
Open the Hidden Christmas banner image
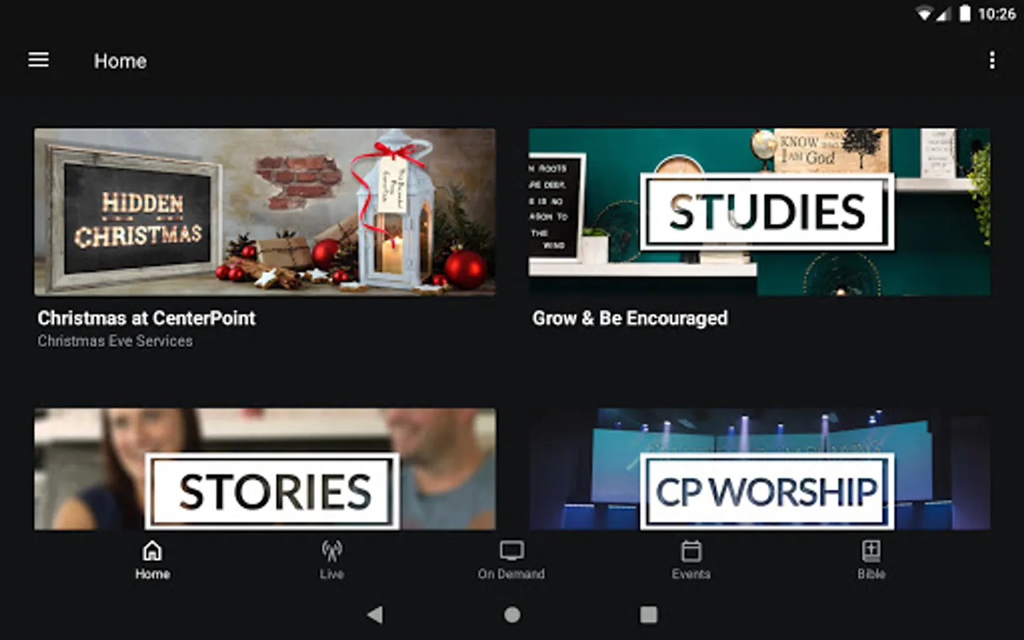pos(265,212)
